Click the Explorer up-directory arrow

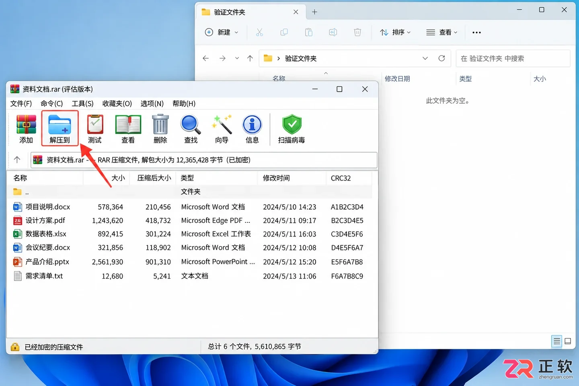click(250, 58)
